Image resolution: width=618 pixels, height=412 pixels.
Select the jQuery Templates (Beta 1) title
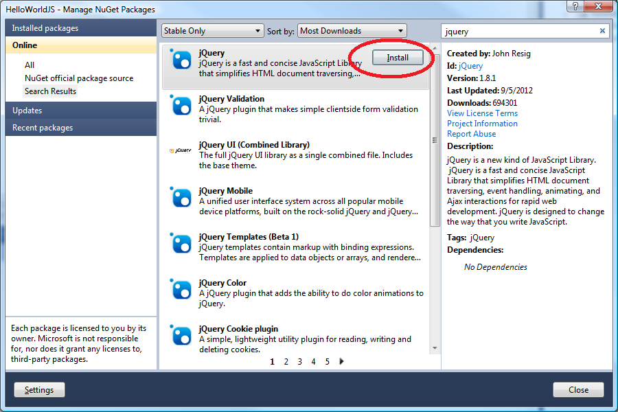(x=249, y=236)
